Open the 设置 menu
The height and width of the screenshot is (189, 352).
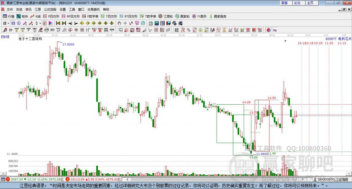pyautogui.click(x=63, y=9)
